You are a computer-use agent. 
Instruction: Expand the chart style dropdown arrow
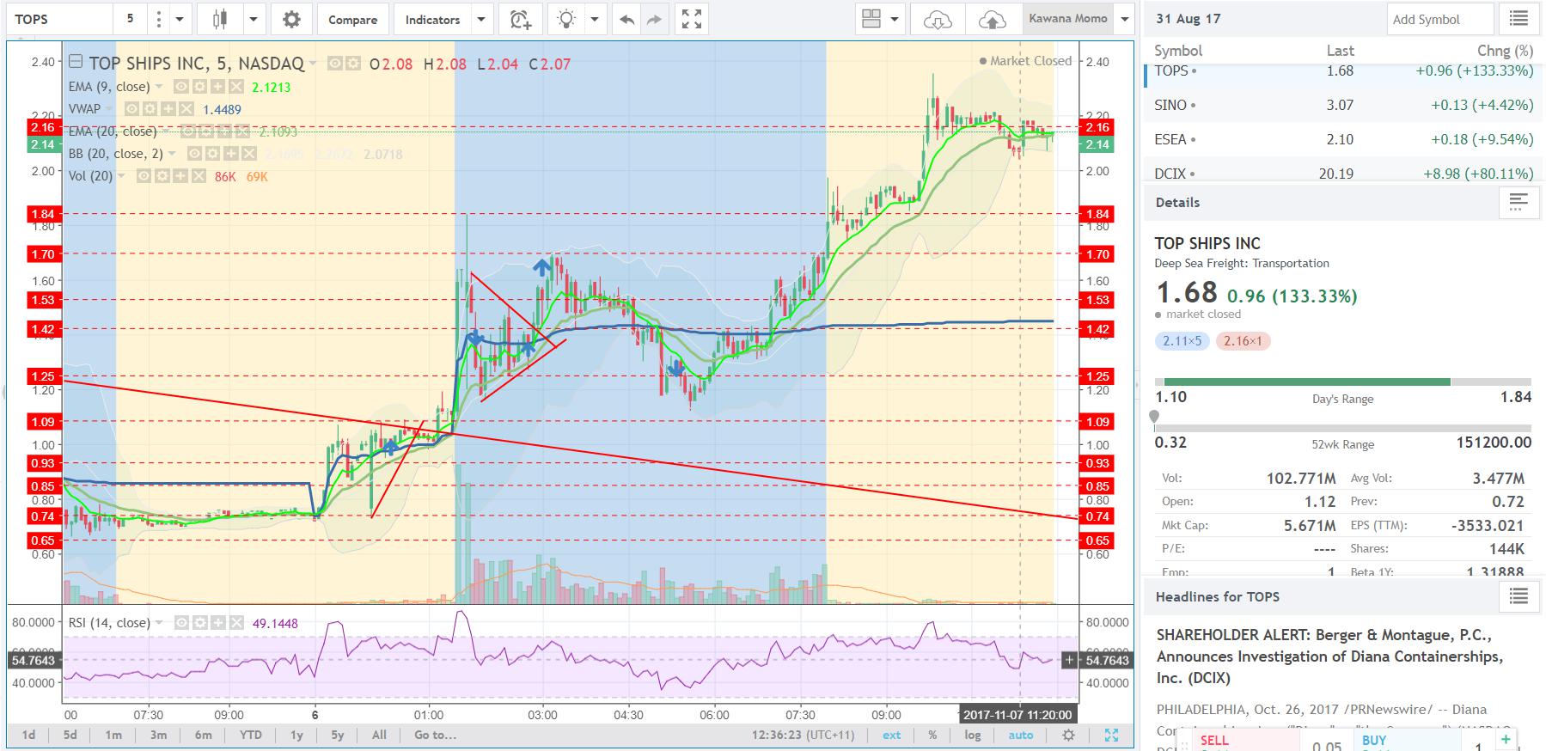(254, 19)
